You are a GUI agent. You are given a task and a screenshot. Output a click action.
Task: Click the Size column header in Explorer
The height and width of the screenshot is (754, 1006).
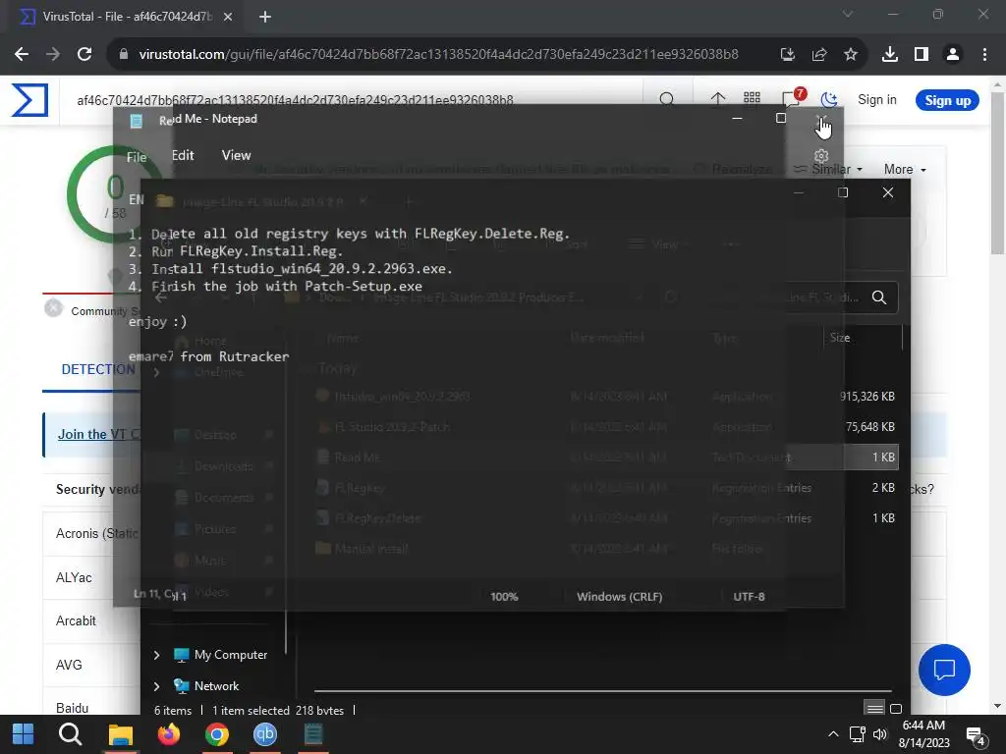(x=840, y=338)
